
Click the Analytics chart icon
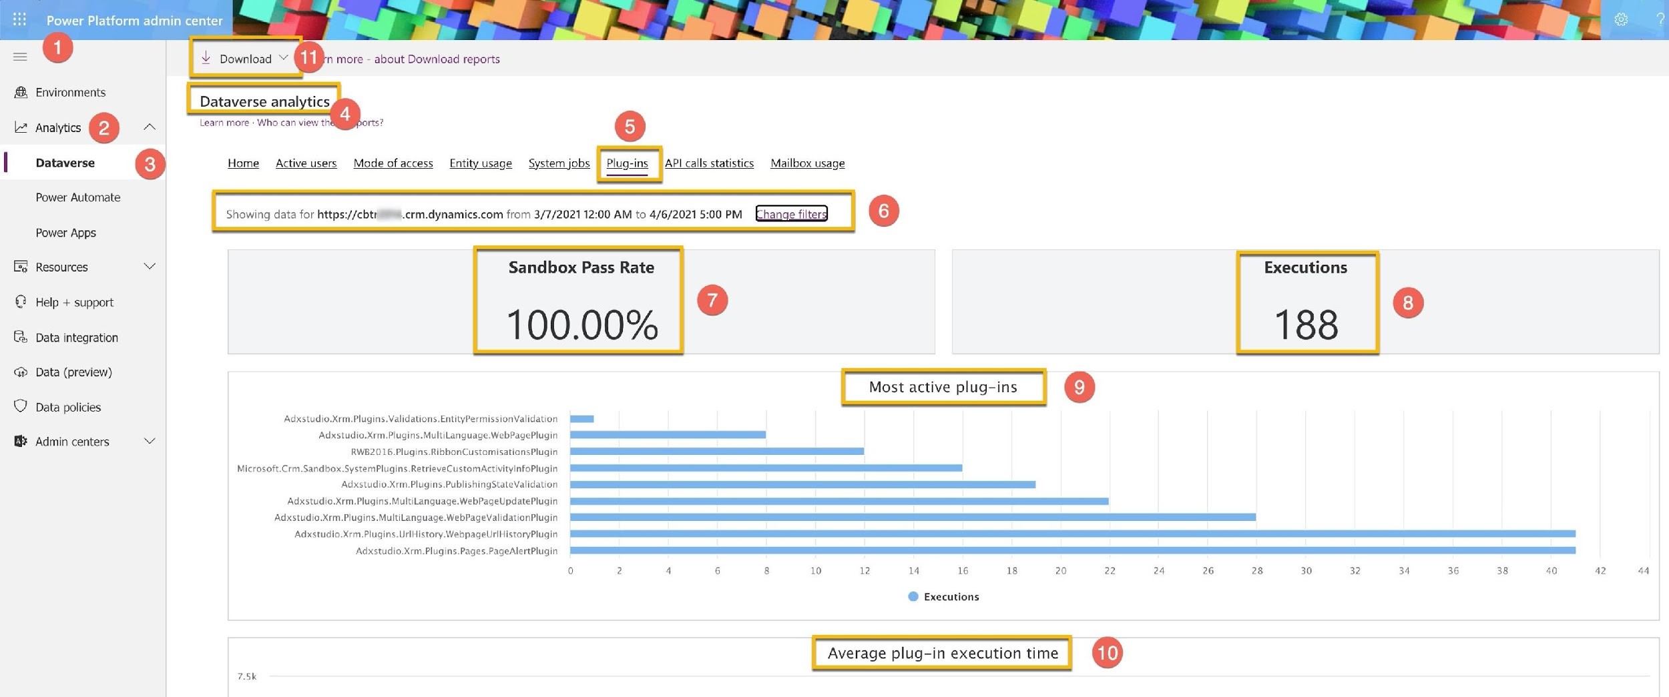pos(21,127)
